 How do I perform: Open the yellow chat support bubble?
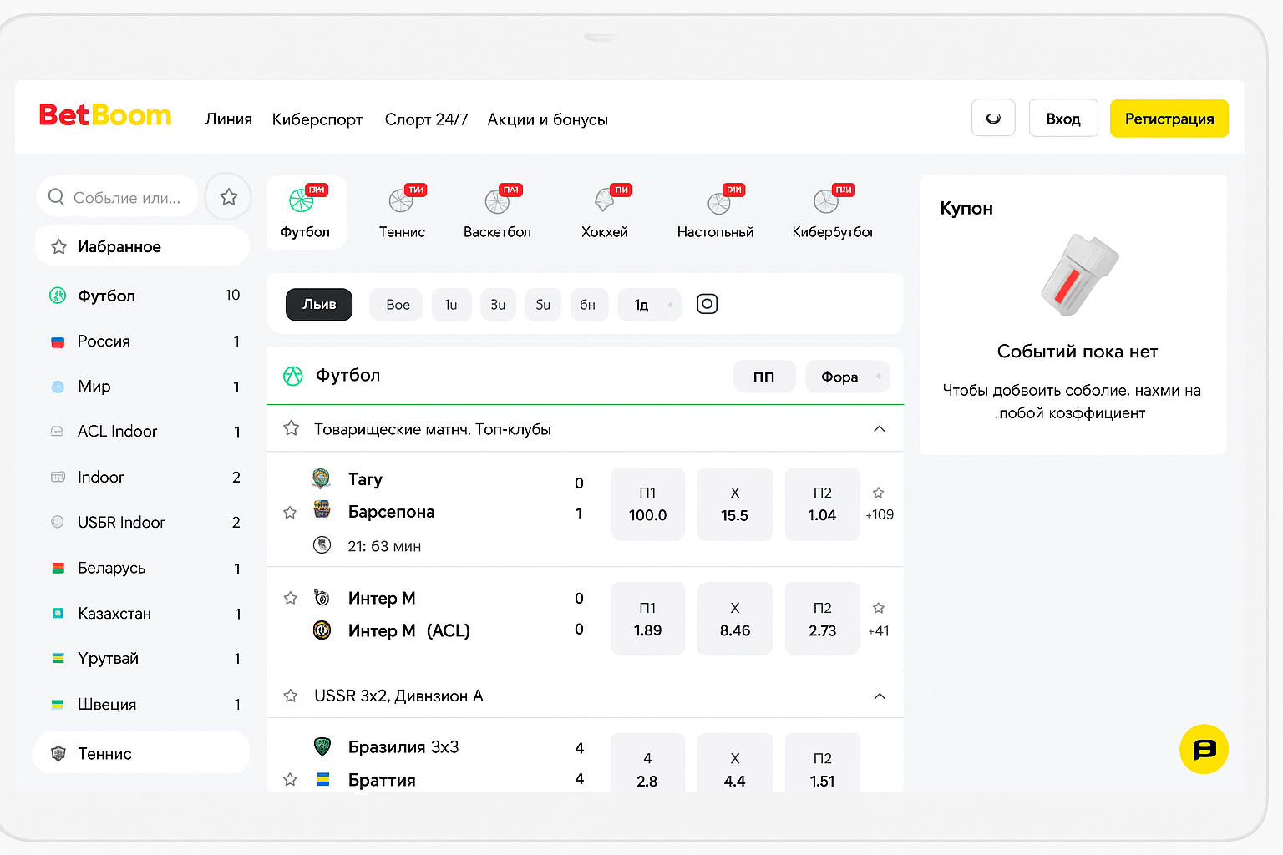(1204, 749)
